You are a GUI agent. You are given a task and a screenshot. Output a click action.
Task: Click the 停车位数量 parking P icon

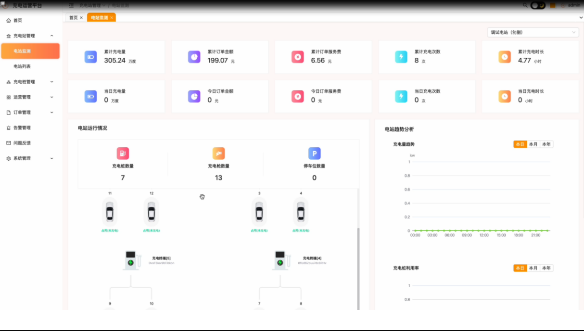[314, 153]
